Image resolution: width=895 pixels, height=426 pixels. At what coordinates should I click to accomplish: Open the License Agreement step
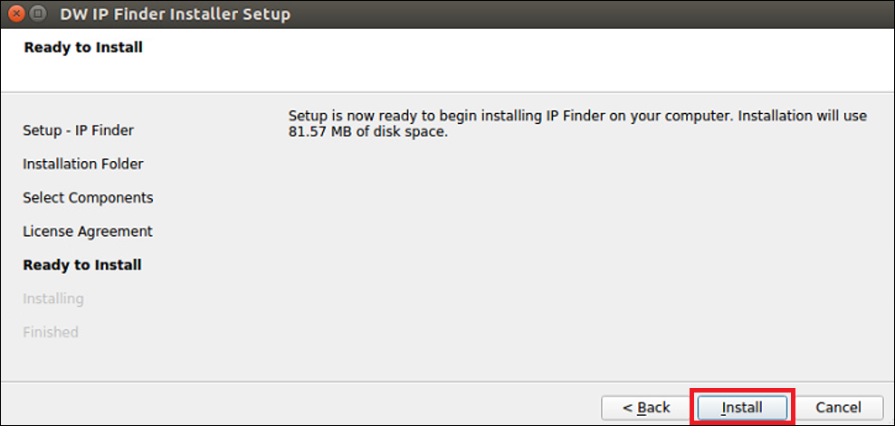(88, 232)
